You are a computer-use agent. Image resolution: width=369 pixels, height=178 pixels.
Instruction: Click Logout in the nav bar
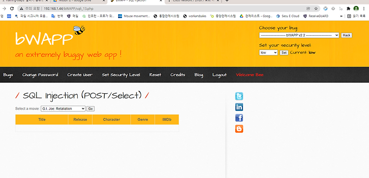tap(219, 75)
